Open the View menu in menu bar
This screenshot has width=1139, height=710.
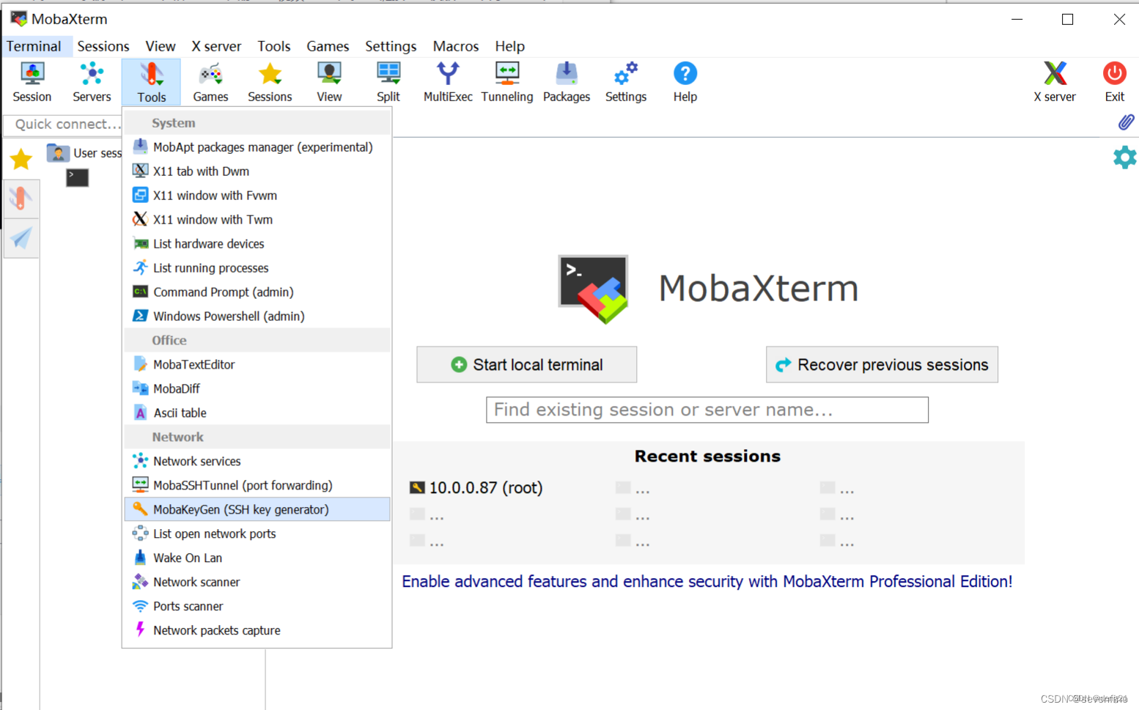pyautogui.click(x=160, y=46)
